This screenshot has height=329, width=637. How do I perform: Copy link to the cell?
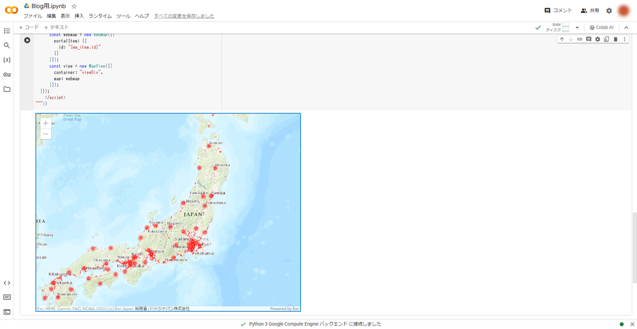click(580, 39)
